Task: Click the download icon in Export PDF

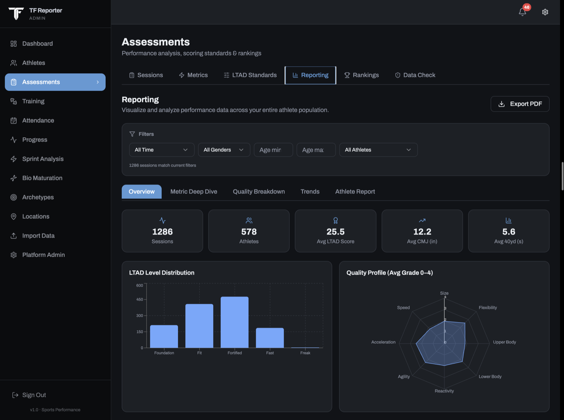Action: pyautogui.click(x=502, y=104)
